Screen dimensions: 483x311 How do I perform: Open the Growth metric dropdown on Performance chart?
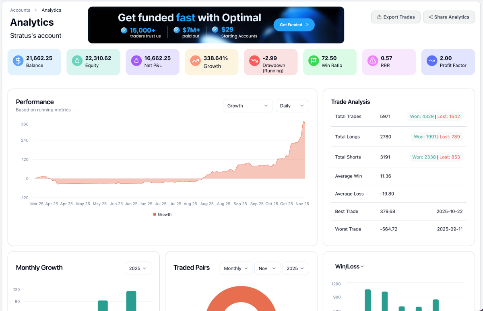(248, 105)
